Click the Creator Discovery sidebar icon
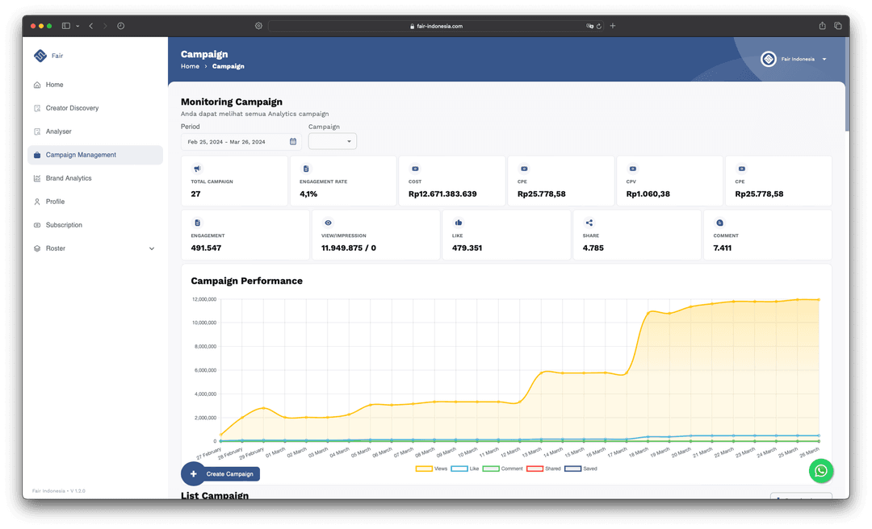The height and width of the screenshot is (529, 872). tap(37, 108)
